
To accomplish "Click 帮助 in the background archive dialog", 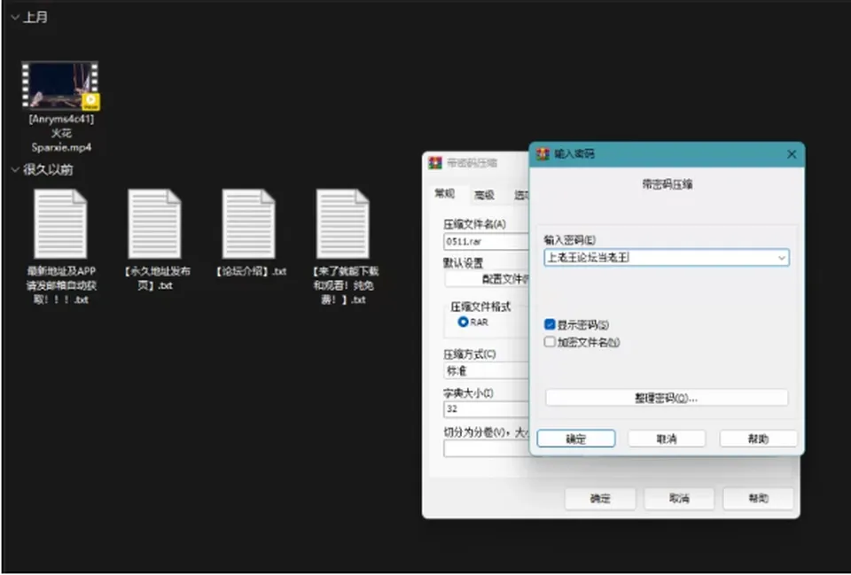I will (758, 499).
